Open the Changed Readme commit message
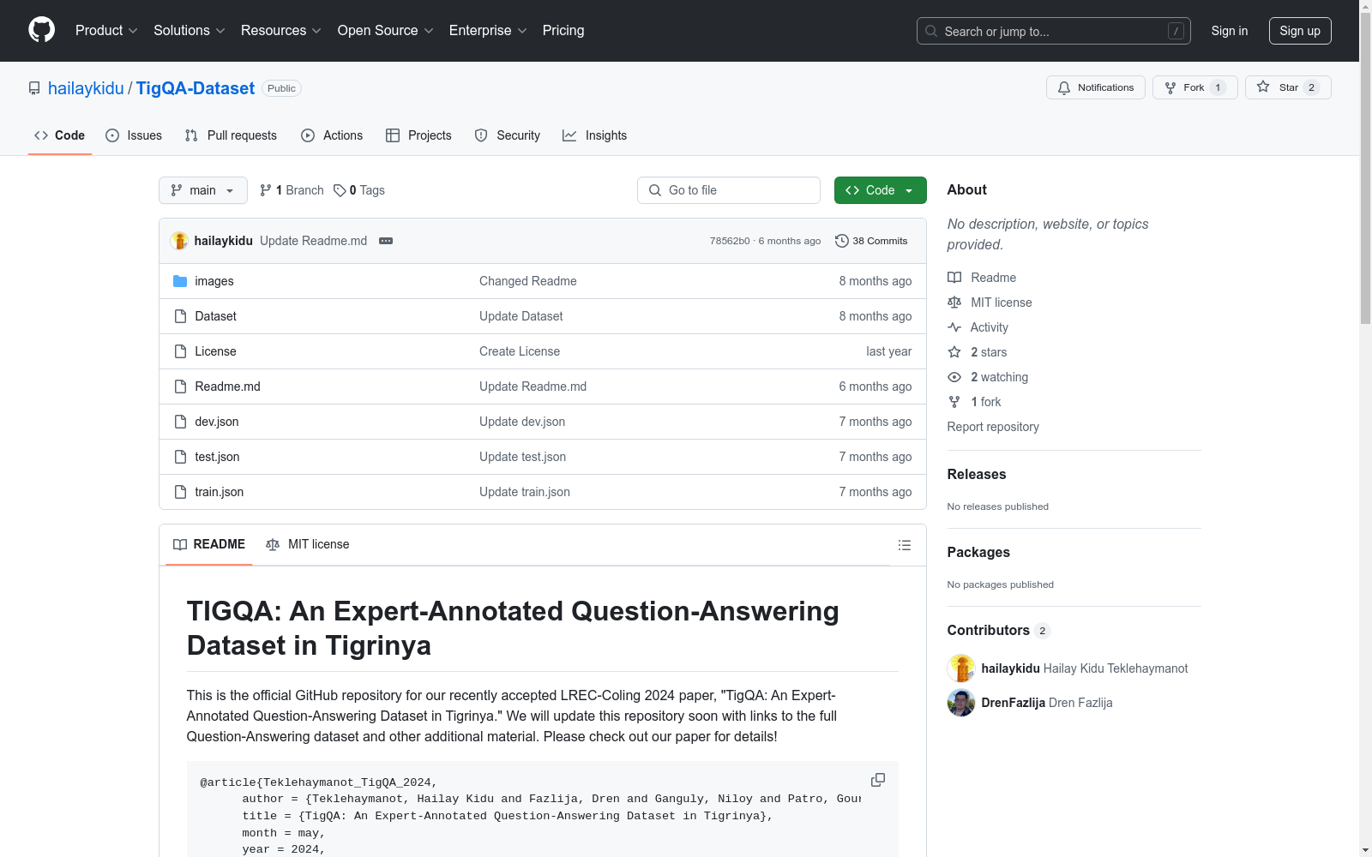The image size is (1372, 857). click(x=528, y=281)
